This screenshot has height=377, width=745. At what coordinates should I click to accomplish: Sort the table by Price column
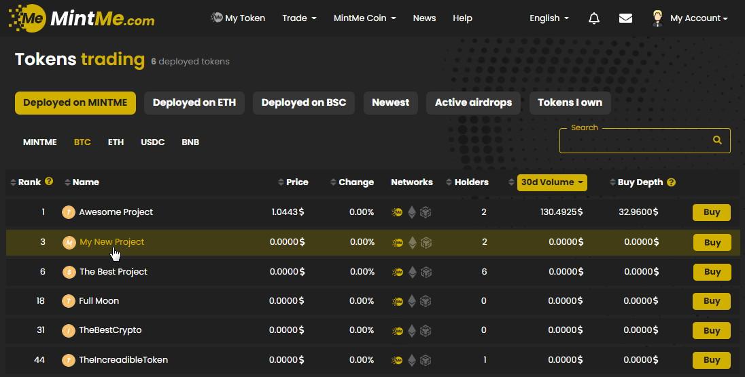point(296,182)
